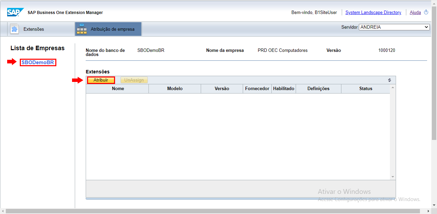Viewport: 437px width, 214px height.
Task: Click the Atribuição de empresa hierarchy icon
Action: 82,29
